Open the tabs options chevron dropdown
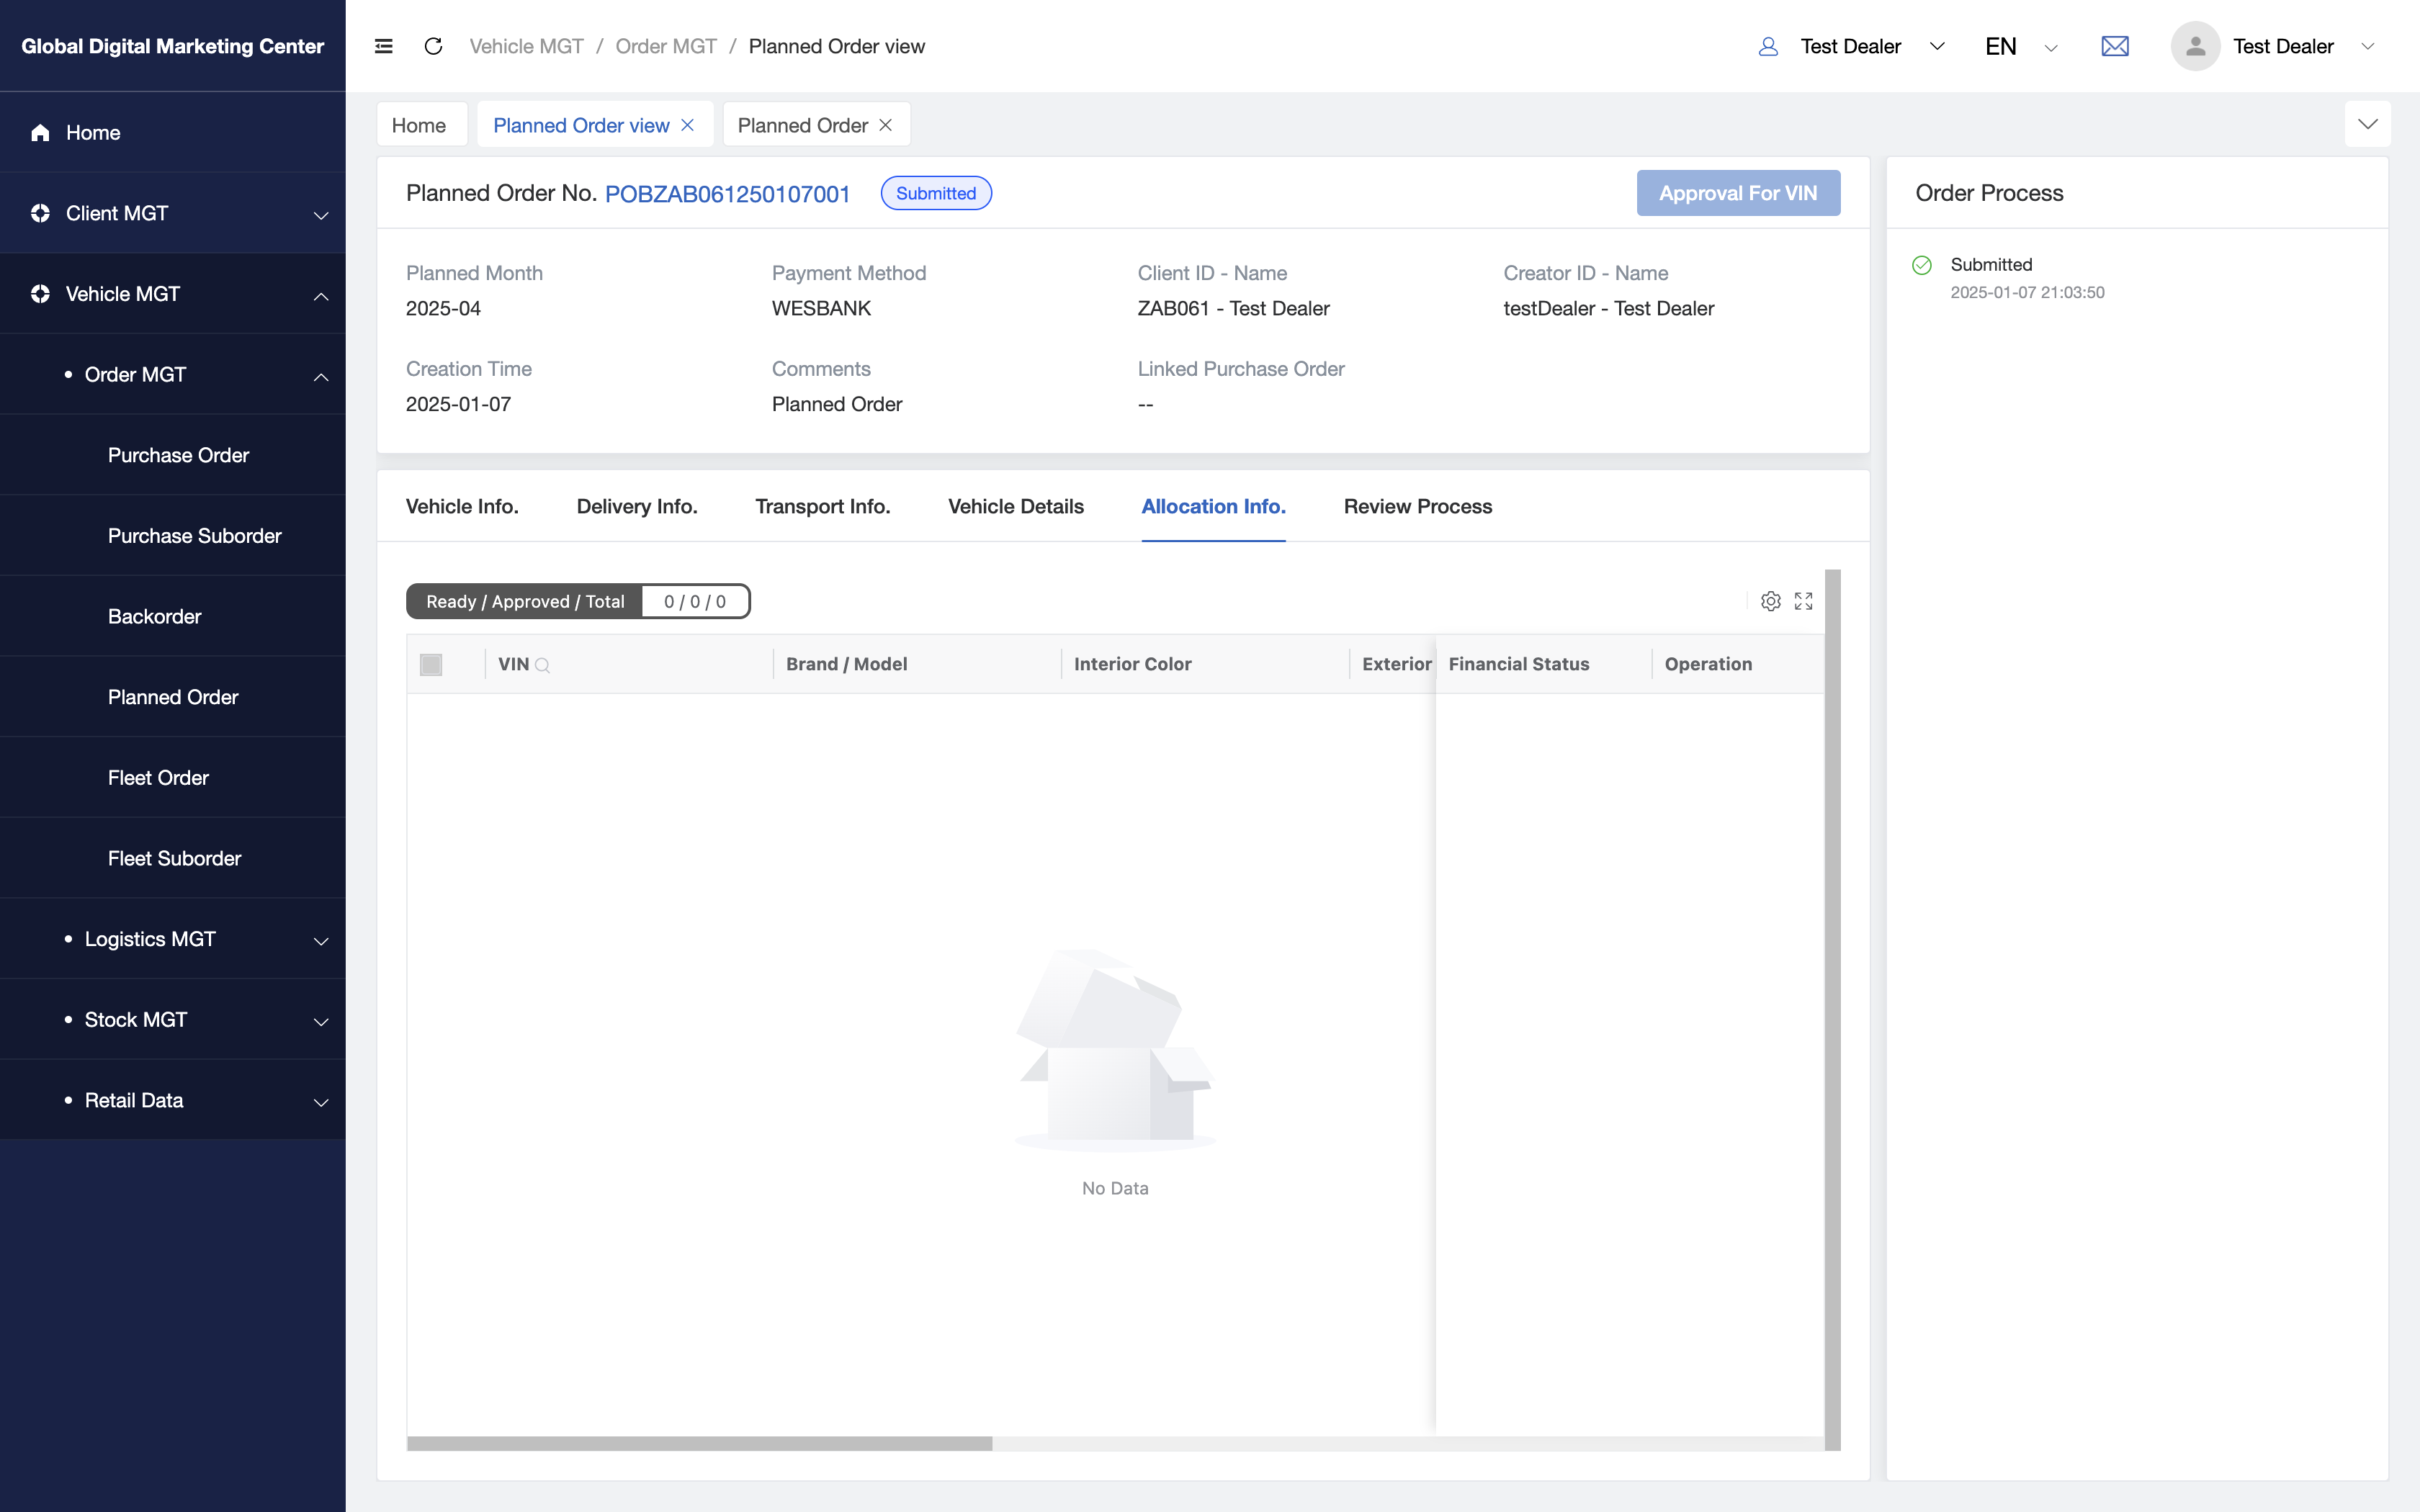This screenshot has height=1512, width=2420. [2367, 124]
